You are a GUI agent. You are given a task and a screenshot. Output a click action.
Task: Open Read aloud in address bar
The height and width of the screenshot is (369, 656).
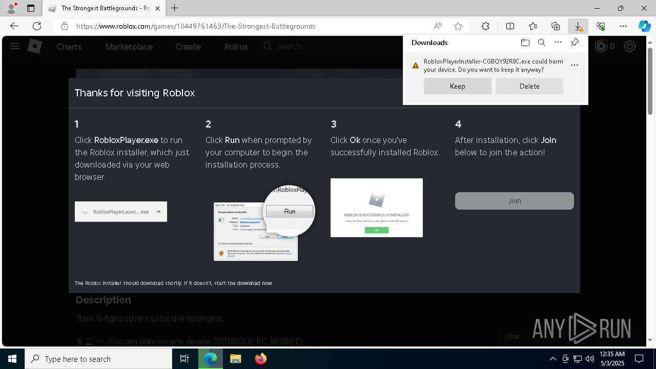coord(438,26)
